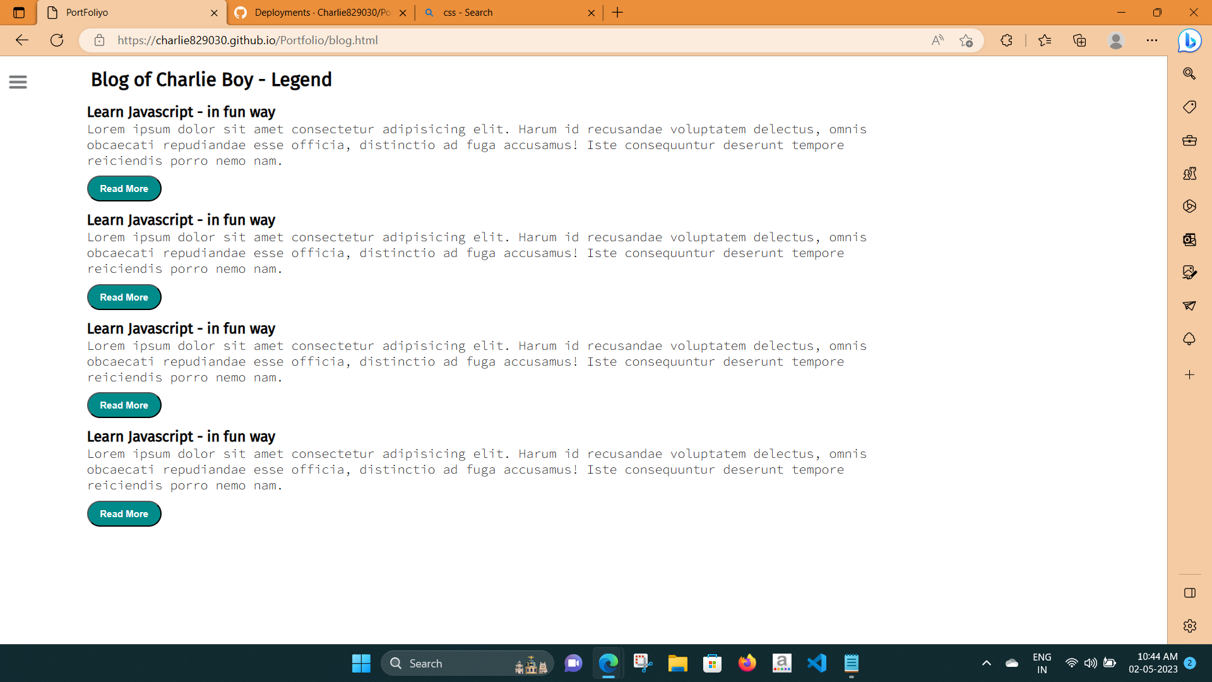Open the Read Aloud feature
The image size is (1212, 682).
pyautogui.click(x=937, y=40)
